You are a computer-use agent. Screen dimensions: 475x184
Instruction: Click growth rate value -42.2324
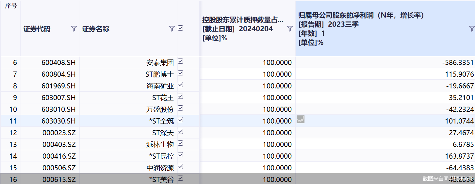(x=459, y=109)
